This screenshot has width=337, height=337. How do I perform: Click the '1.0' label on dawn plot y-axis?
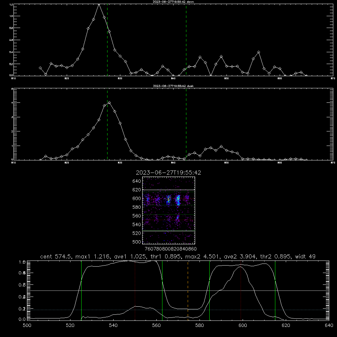[11, 16]
